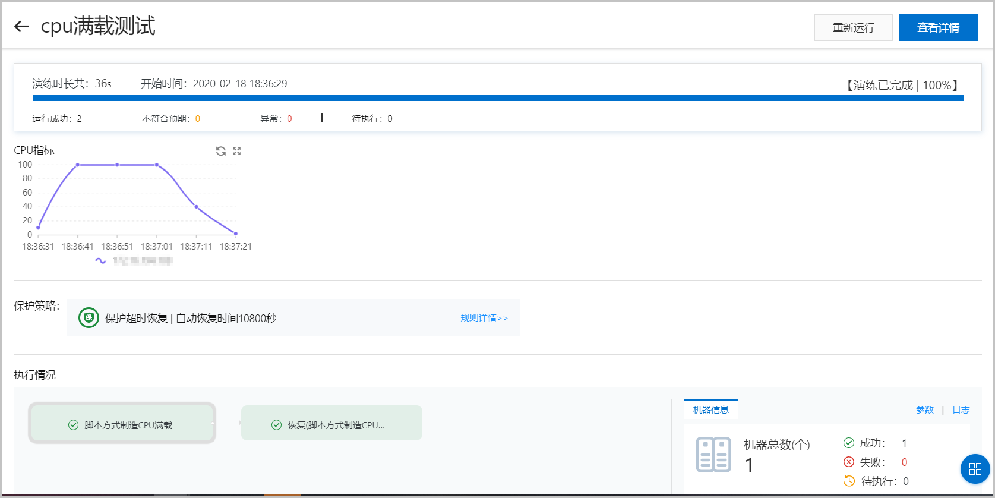Expand CPU指标 chart to fullscreen
Screen dimensions: 995x498
click(x=237, y=151)
